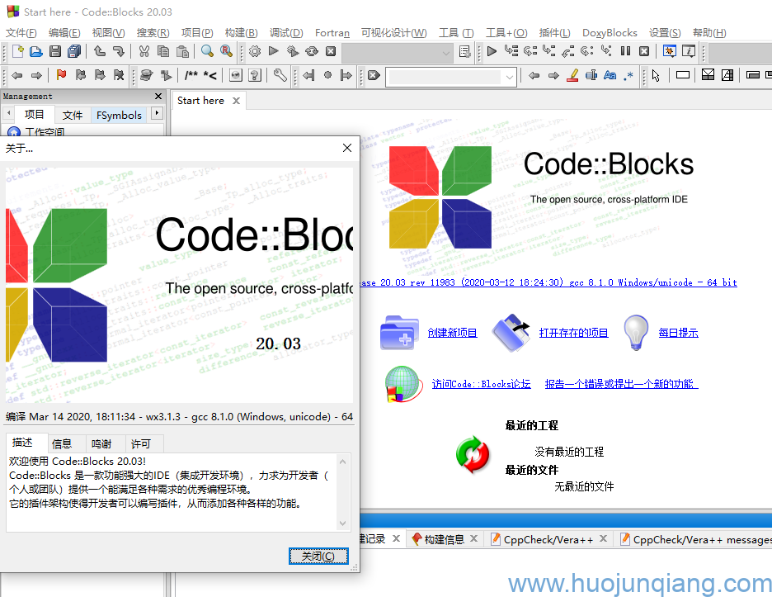Click the Next line debug icon

[x=530, y=51]
